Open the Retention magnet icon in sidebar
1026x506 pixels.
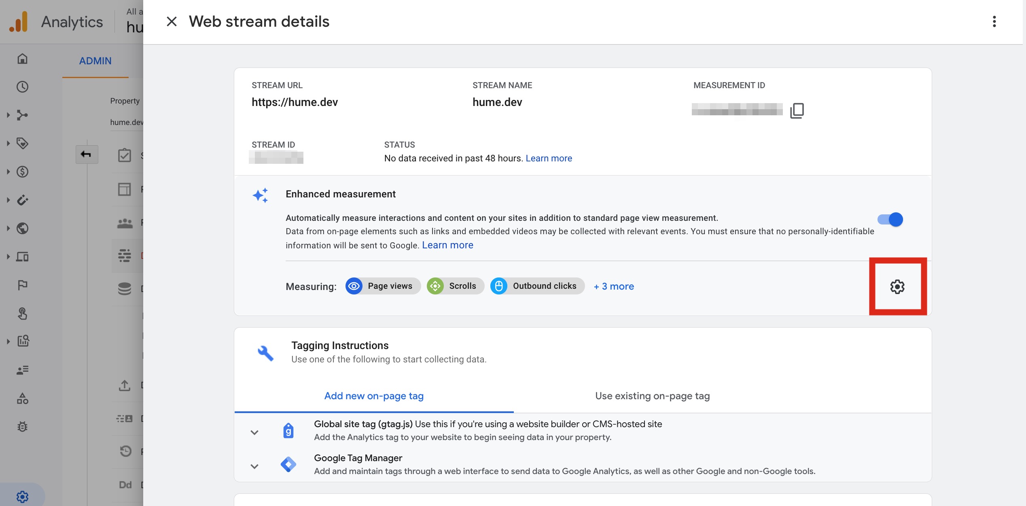(x=23, y=200)
